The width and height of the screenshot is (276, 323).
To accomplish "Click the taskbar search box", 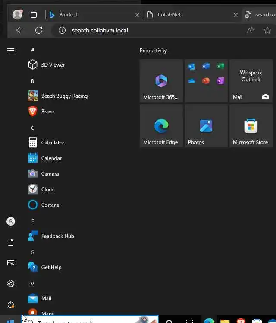I will coord(90,319).
